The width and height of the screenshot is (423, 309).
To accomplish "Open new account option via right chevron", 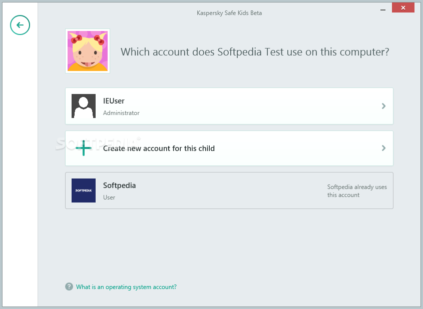I will (383, 148).
